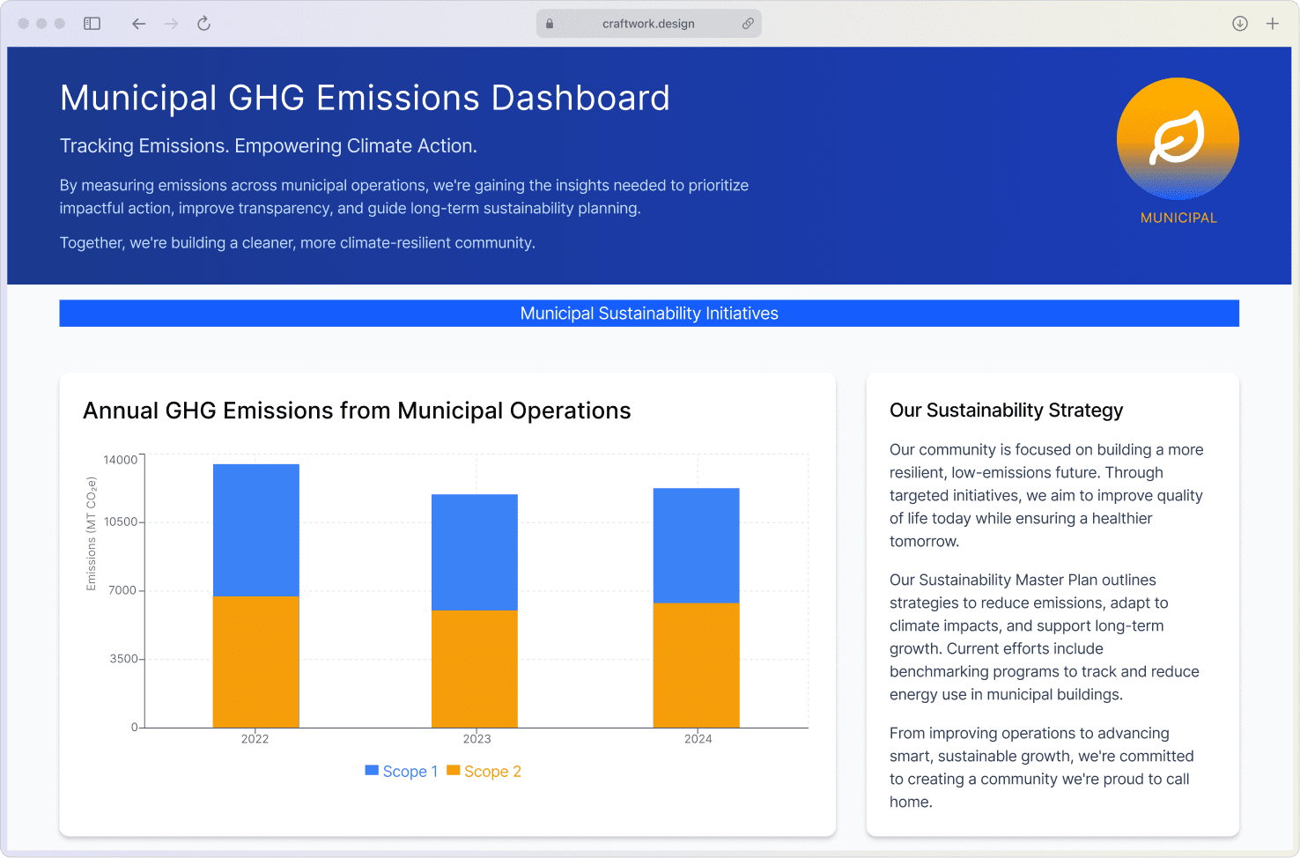Click the browser sidebar toggle icon
This screenshot has width=1300, height=858.
[92, 24]
